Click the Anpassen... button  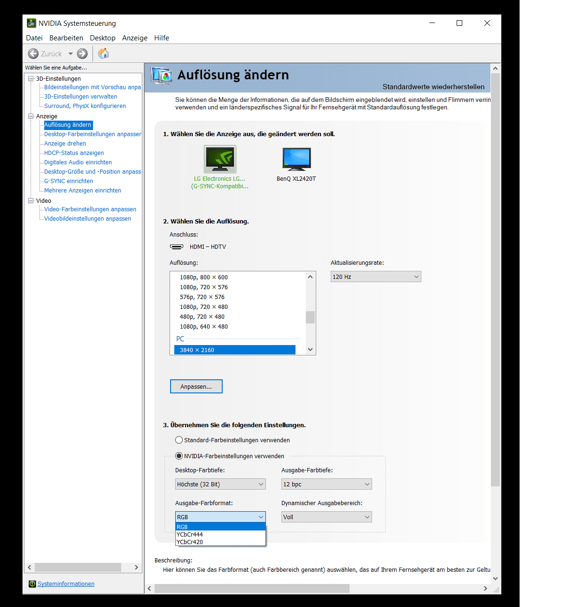coord(196,386)
